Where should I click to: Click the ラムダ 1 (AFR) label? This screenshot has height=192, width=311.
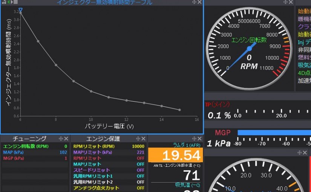187,145
